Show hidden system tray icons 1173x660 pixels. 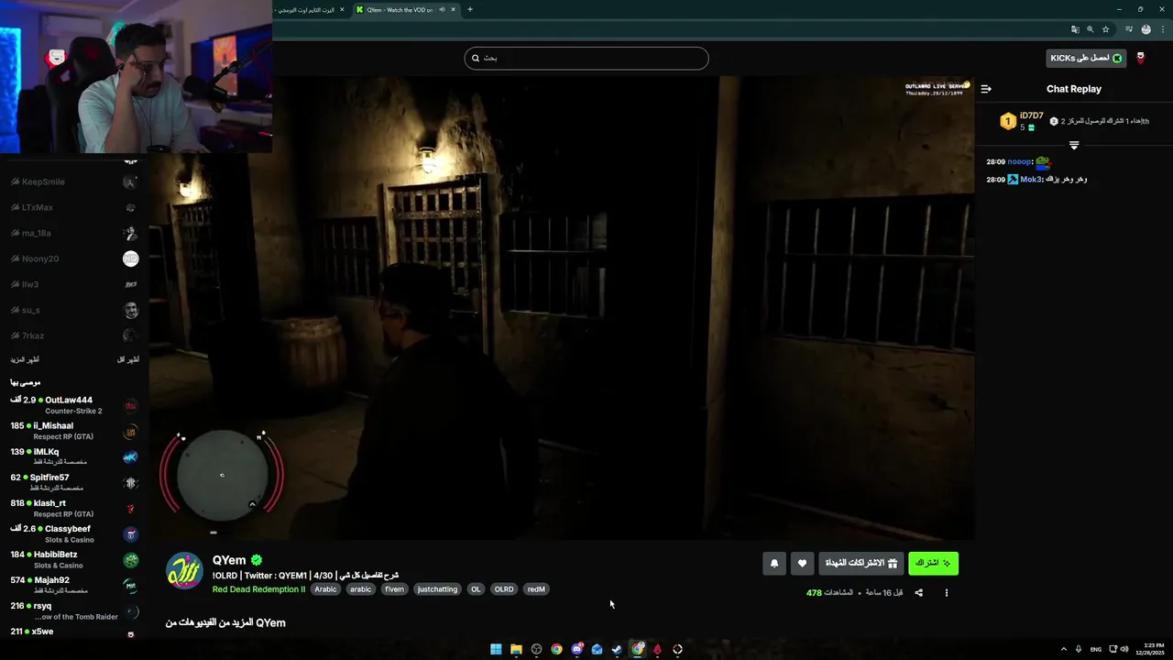(1064, 649)
